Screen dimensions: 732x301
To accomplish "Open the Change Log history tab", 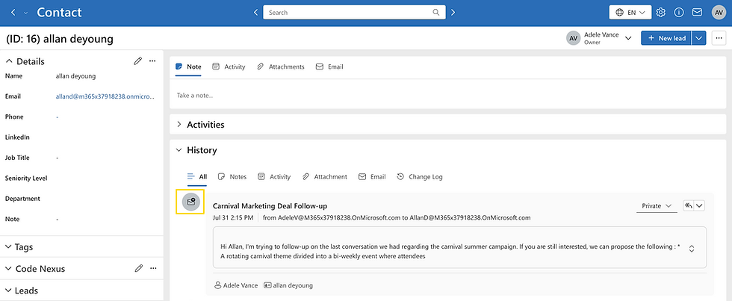I will 420,177.
